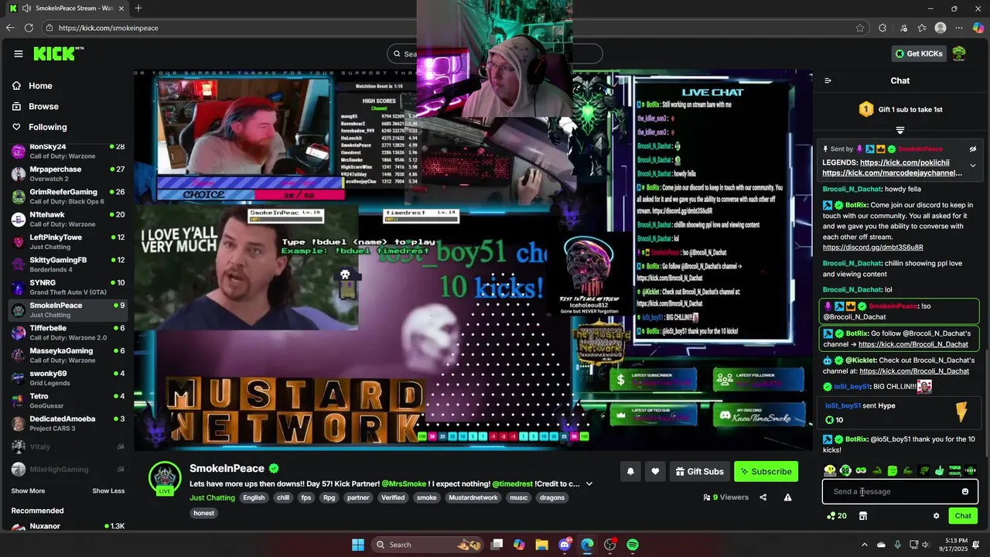The width and height of the screenshot is (990, 557).
Task: Open Discord from taskbar
Action: click(x=565, y=545)
